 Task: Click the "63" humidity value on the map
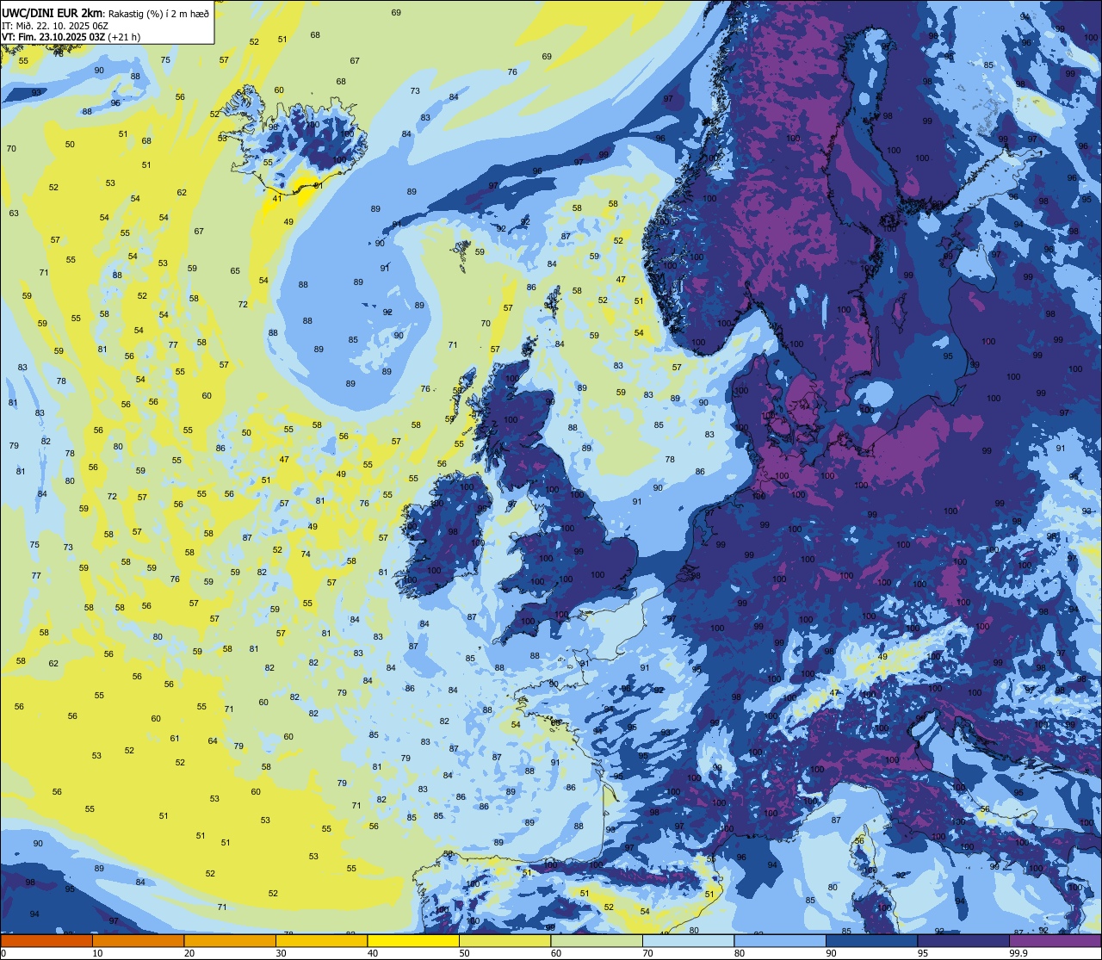point(14,214)
